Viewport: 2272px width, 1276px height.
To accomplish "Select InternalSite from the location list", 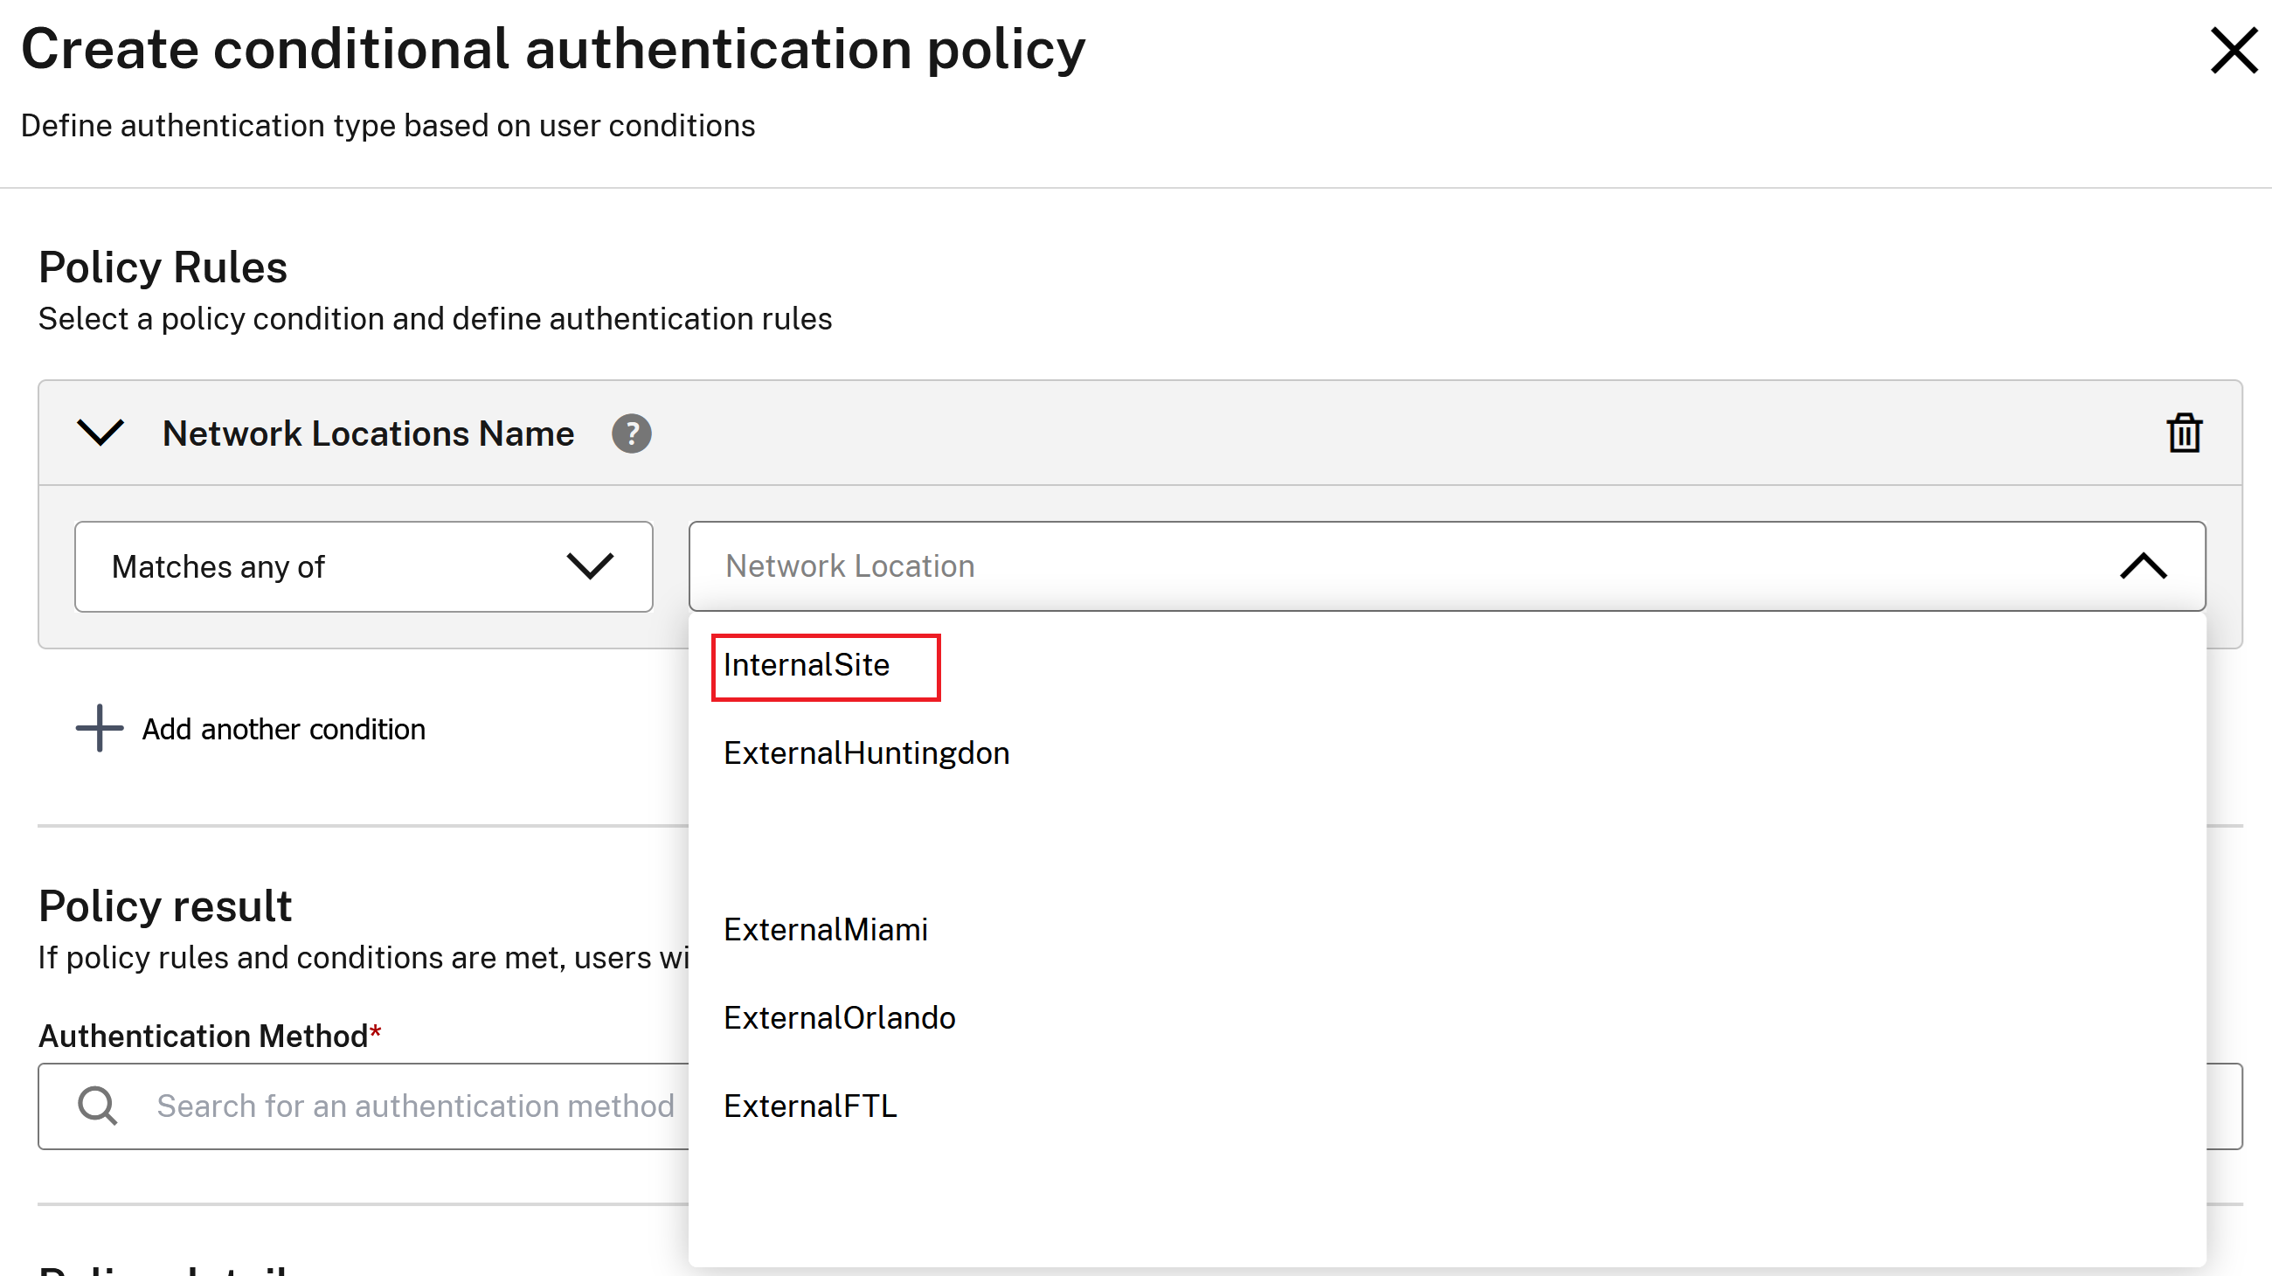I will [x=807, y=666].
